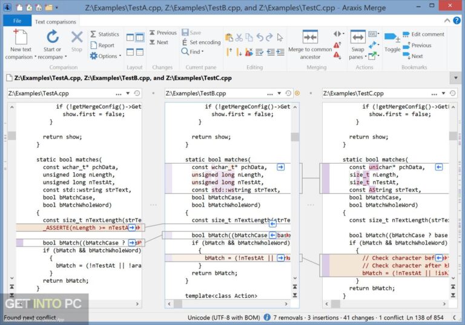Choose the three-pane horizontal layout icon
465x325 pixels.
(140, 52)
